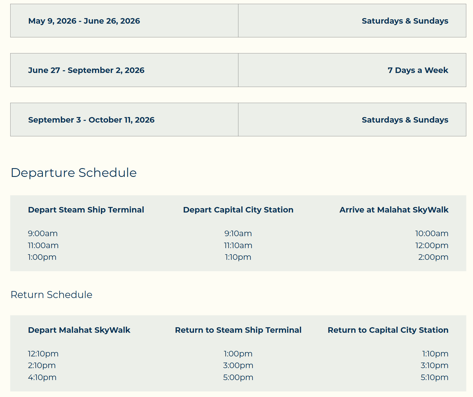This screenshot has width=473, height=397.
Task: Click the May 9, 2026 - June 26, 2026 date range
Action: point(84,21)
